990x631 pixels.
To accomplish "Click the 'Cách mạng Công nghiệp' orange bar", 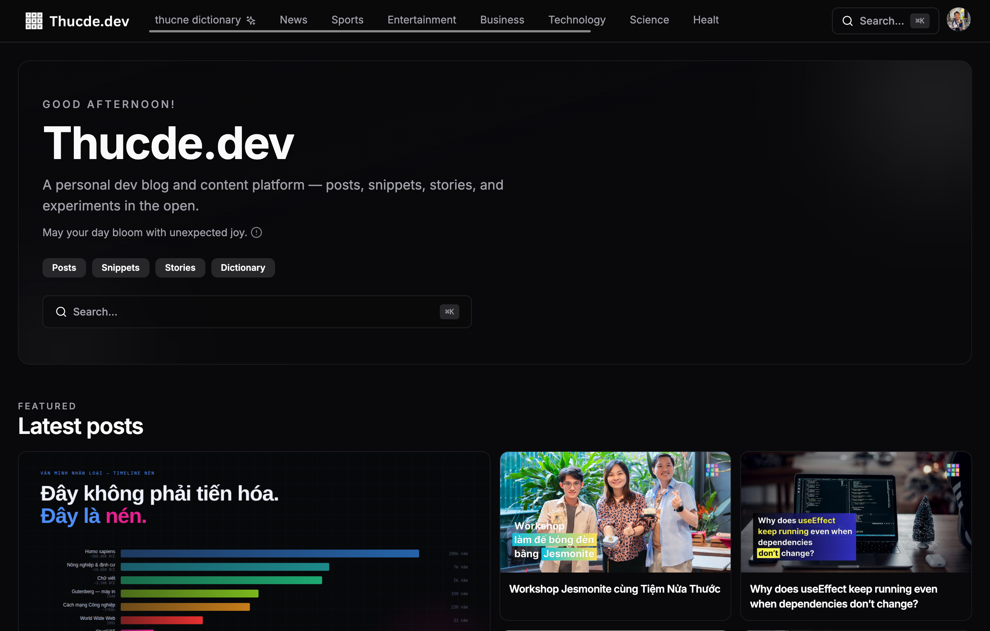I will (185, 607).
